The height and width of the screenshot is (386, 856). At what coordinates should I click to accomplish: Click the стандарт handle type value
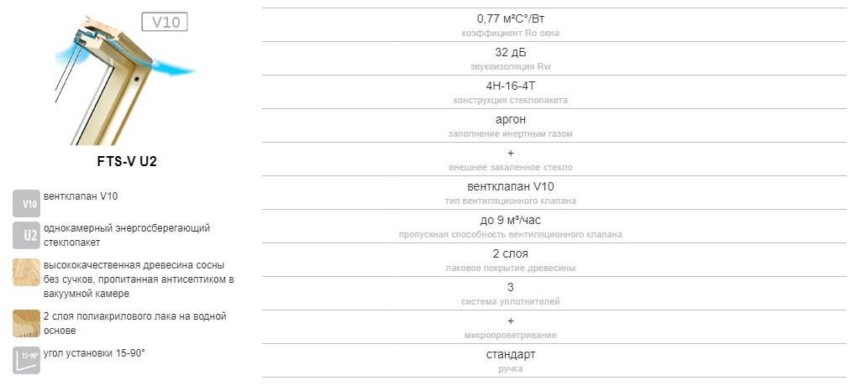tap(511, 355)
